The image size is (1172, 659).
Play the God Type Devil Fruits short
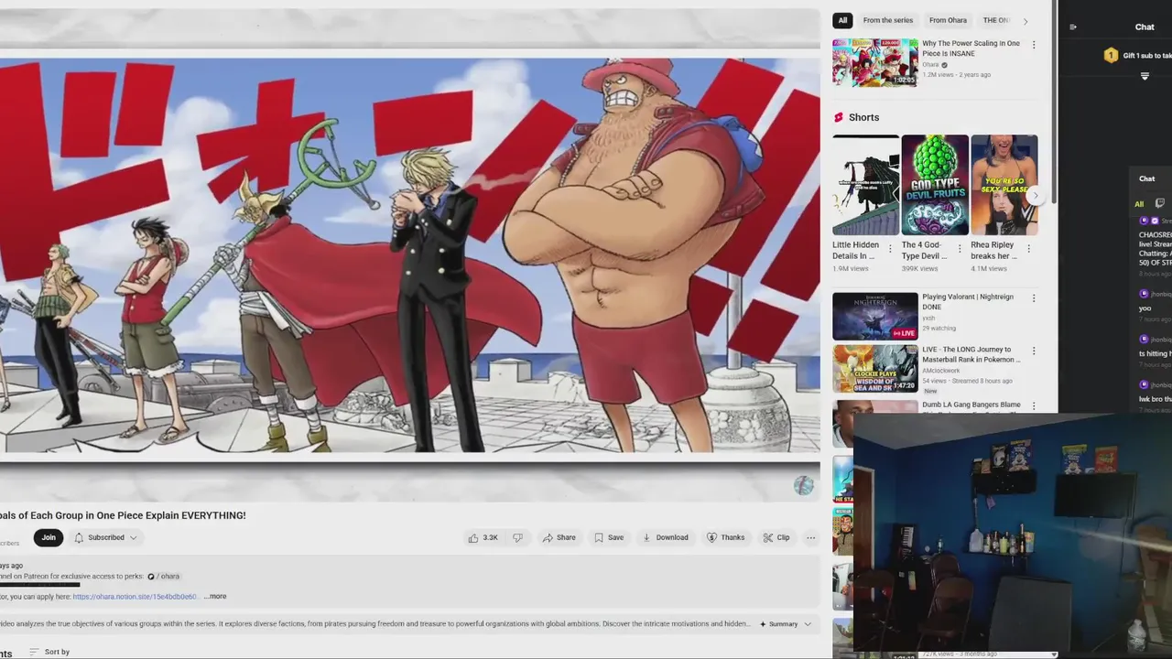935,185
